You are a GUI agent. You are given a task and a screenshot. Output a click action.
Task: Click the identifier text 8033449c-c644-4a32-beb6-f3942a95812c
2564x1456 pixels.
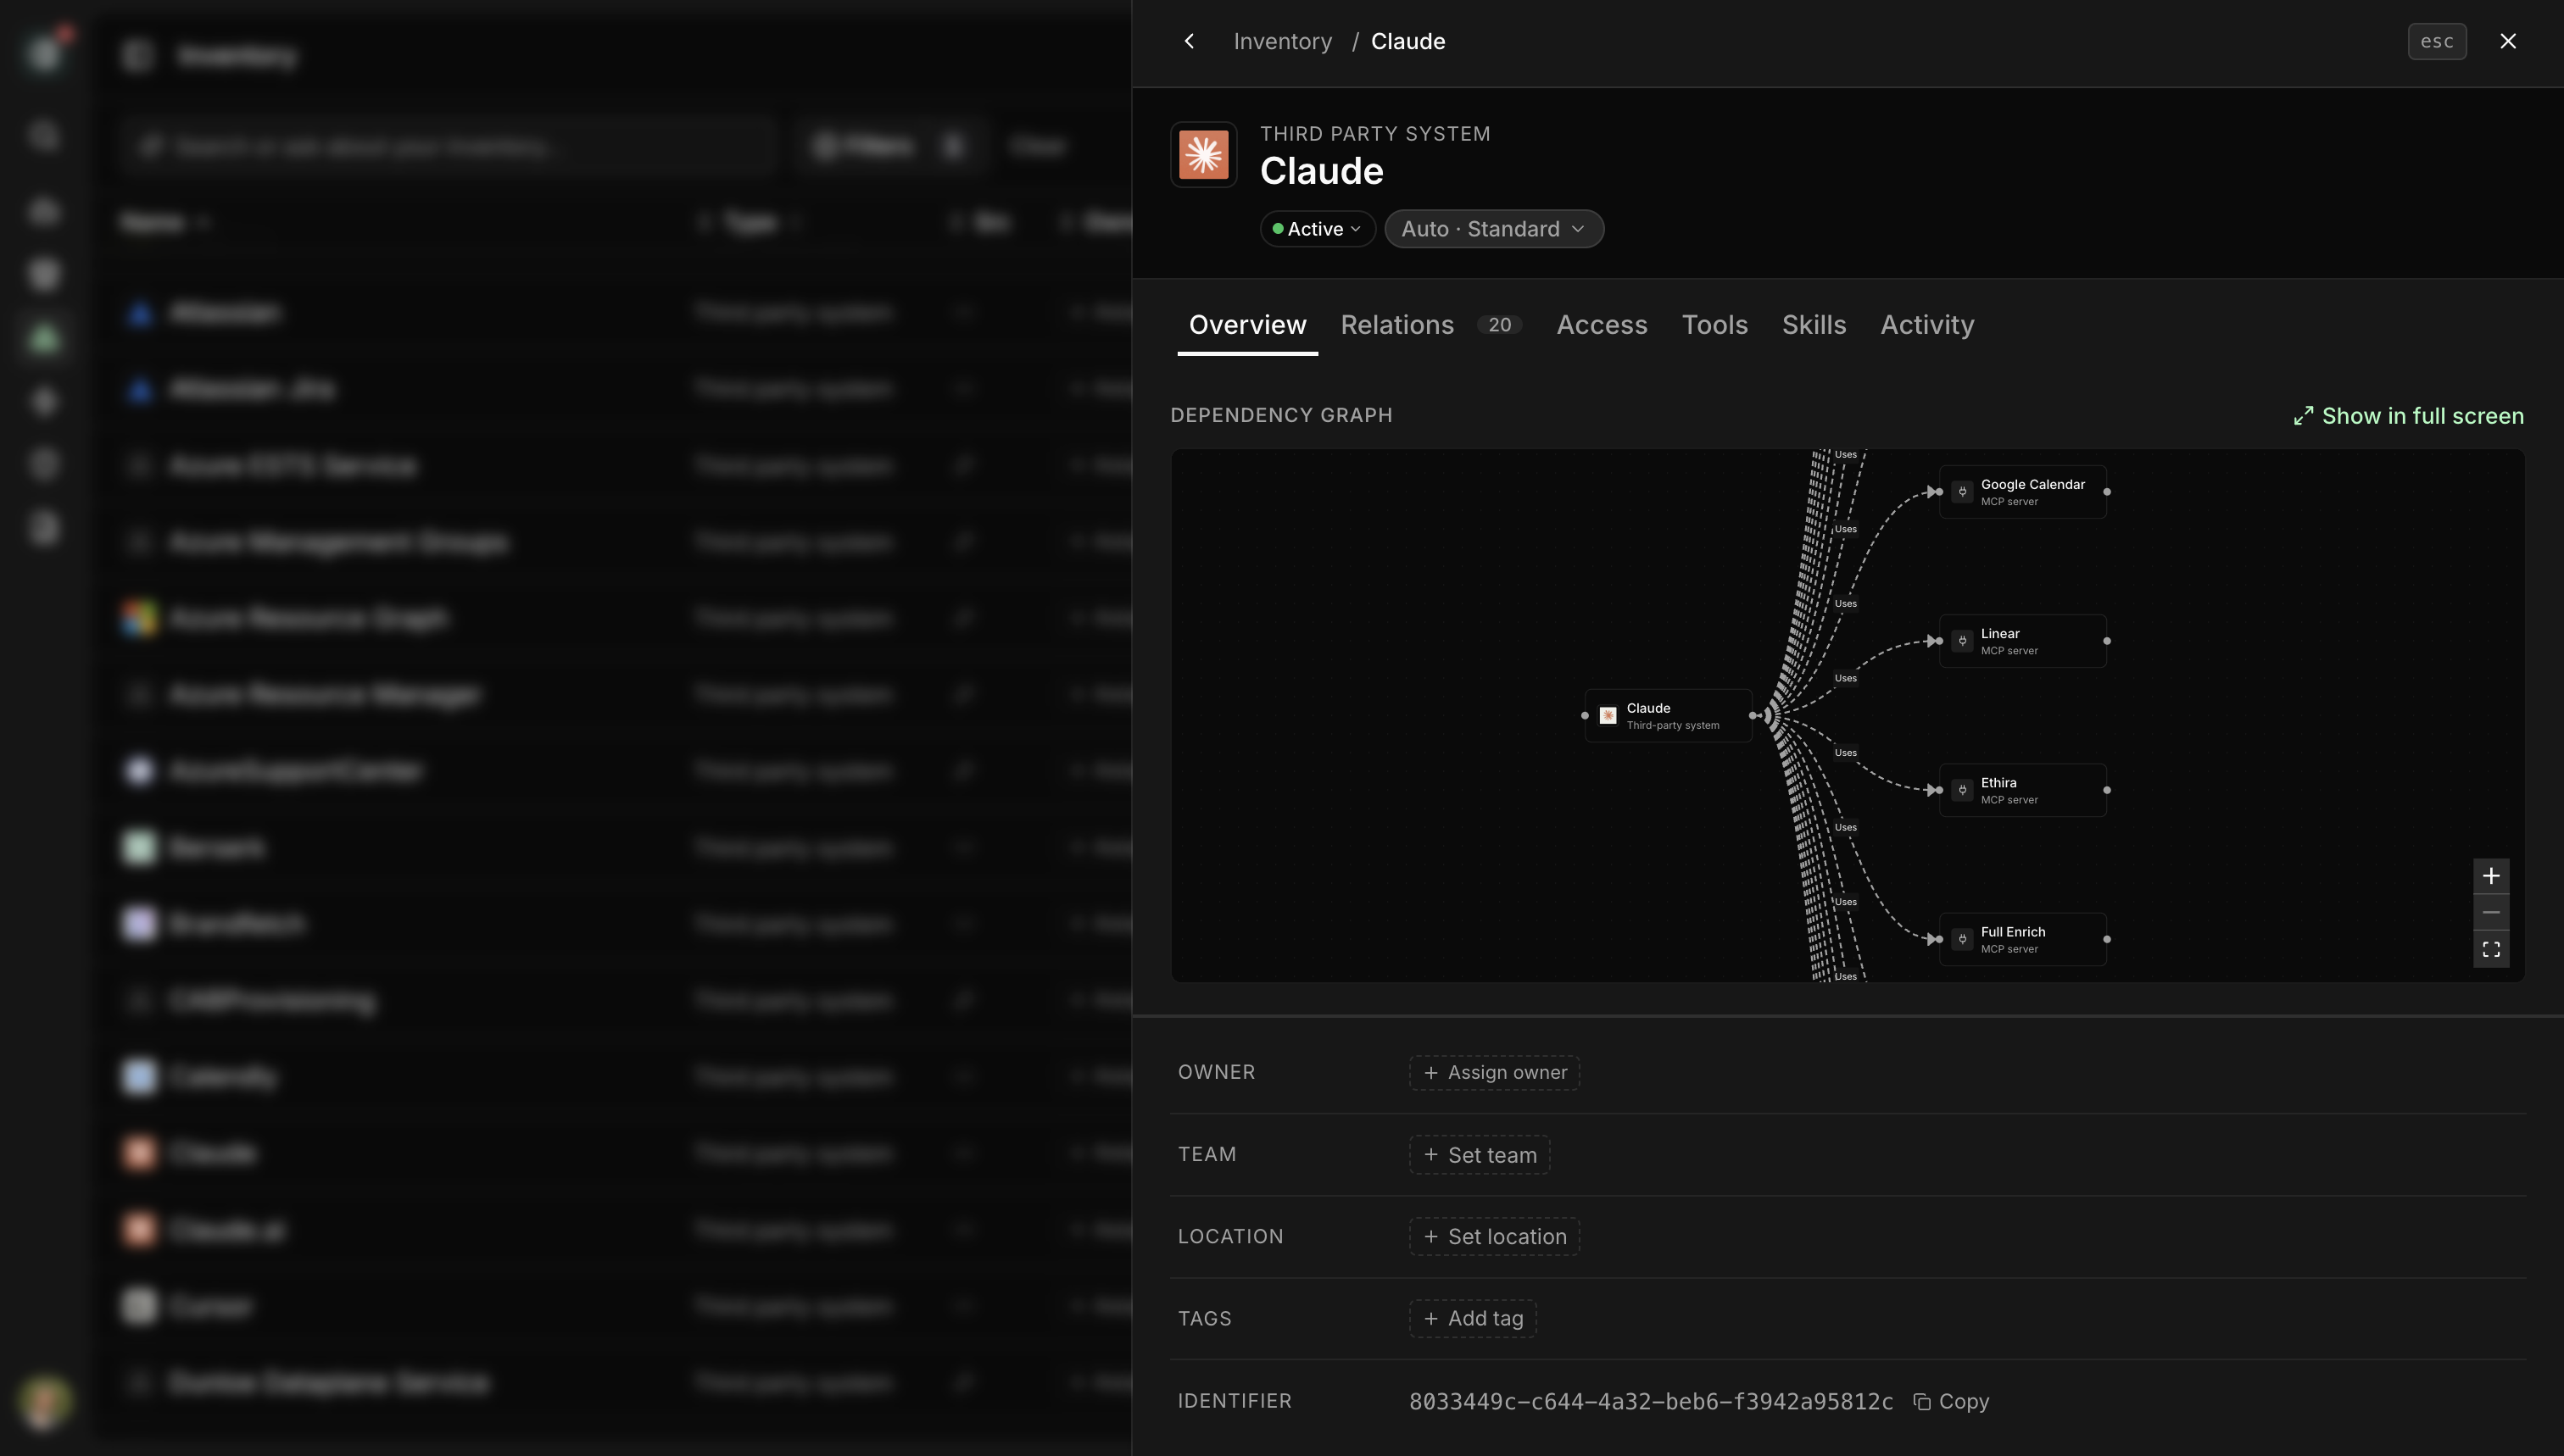(1651, 1401)
